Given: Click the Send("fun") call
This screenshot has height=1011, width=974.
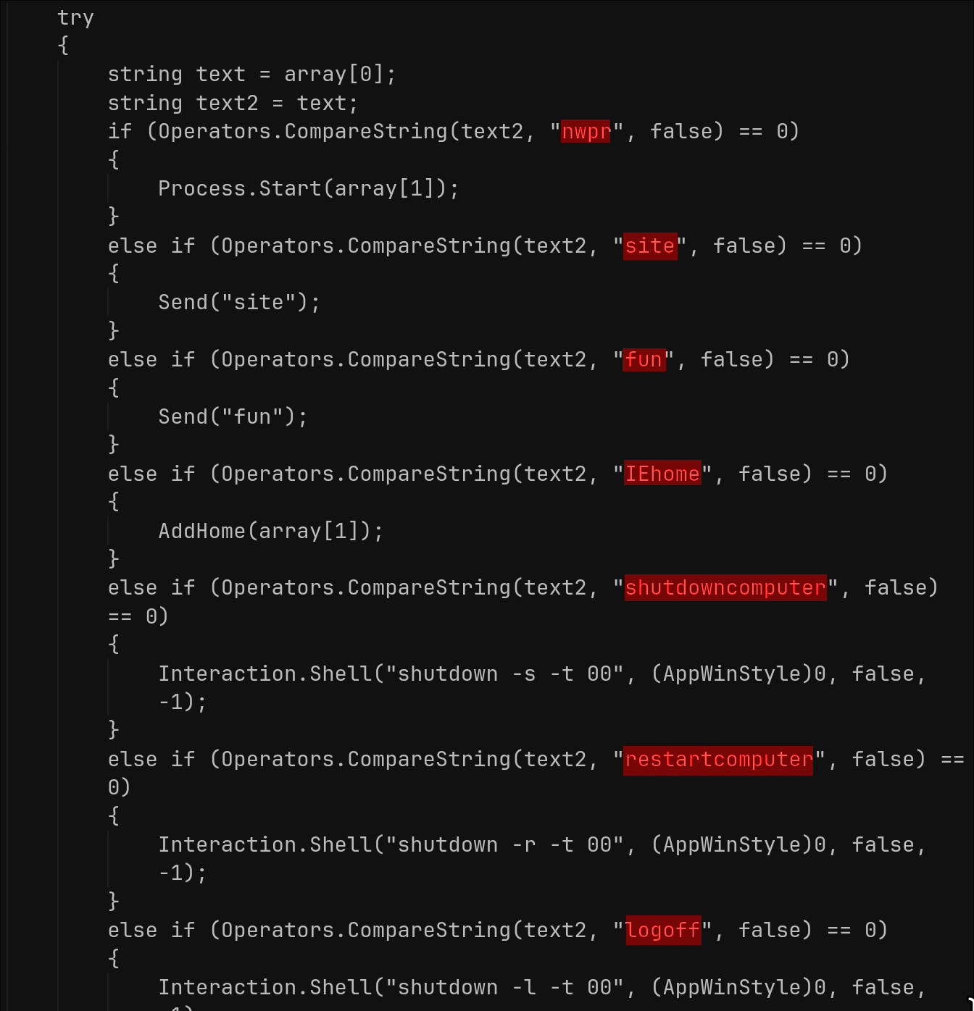Looking at the screenshot, I should (232, 417).
